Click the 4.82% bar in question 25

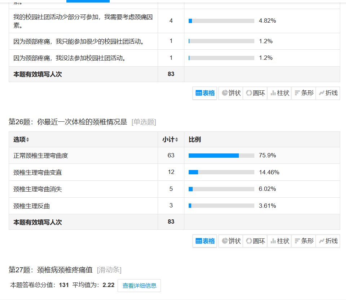click(x=221, y=21)
